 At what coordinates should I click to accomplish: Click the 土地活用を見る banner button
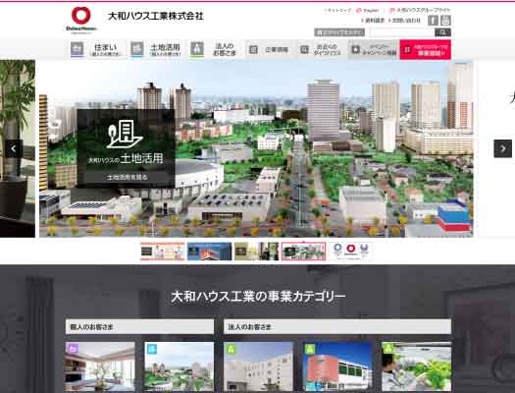pyautogui.click(x=127, y=177)
